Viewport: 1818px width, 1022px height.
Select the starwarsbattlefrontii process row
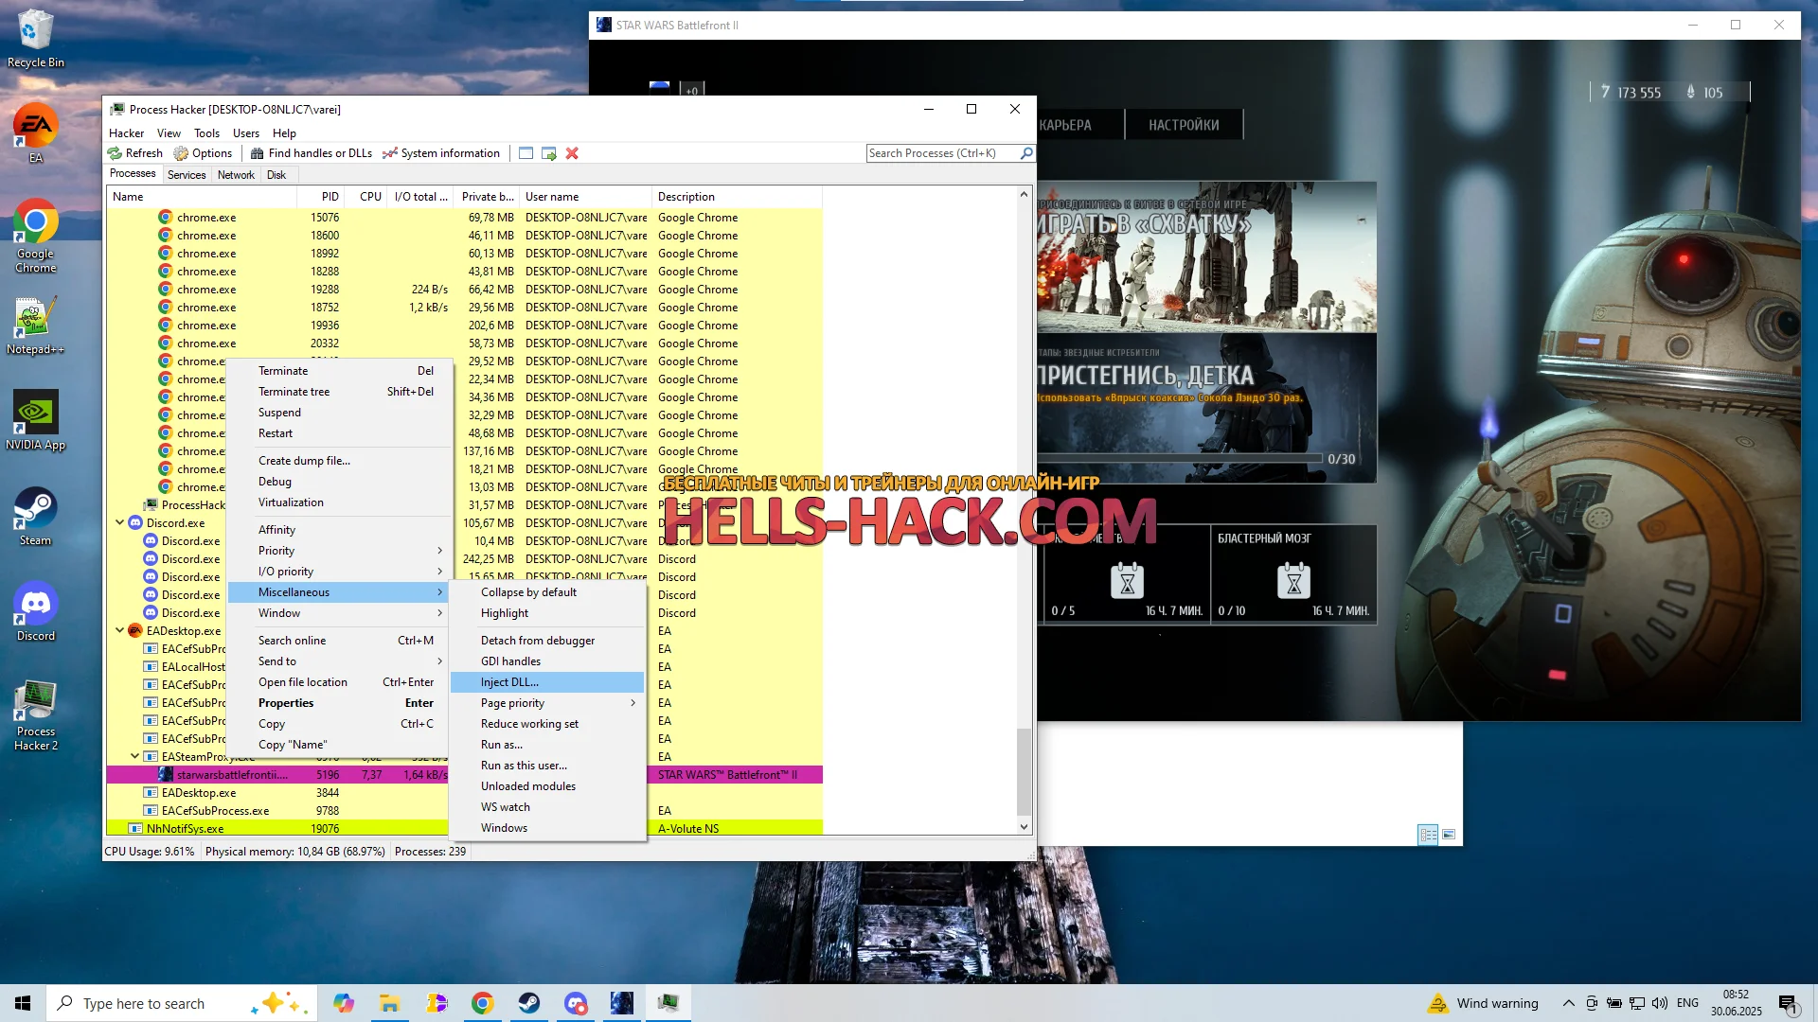point(464,775)
